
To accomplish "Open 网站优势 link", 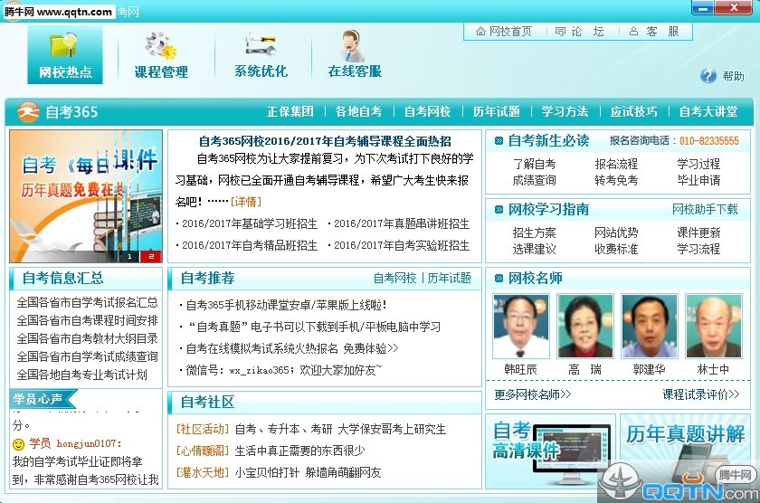I will (x=616, y=233).
